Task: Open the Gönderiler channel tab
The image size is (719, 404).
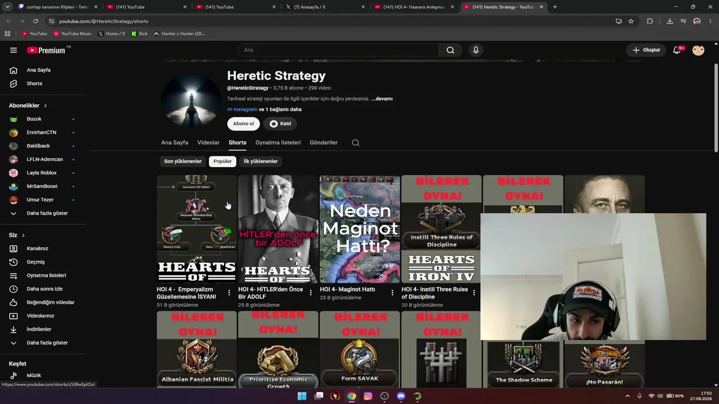Action: coord(324,143)
